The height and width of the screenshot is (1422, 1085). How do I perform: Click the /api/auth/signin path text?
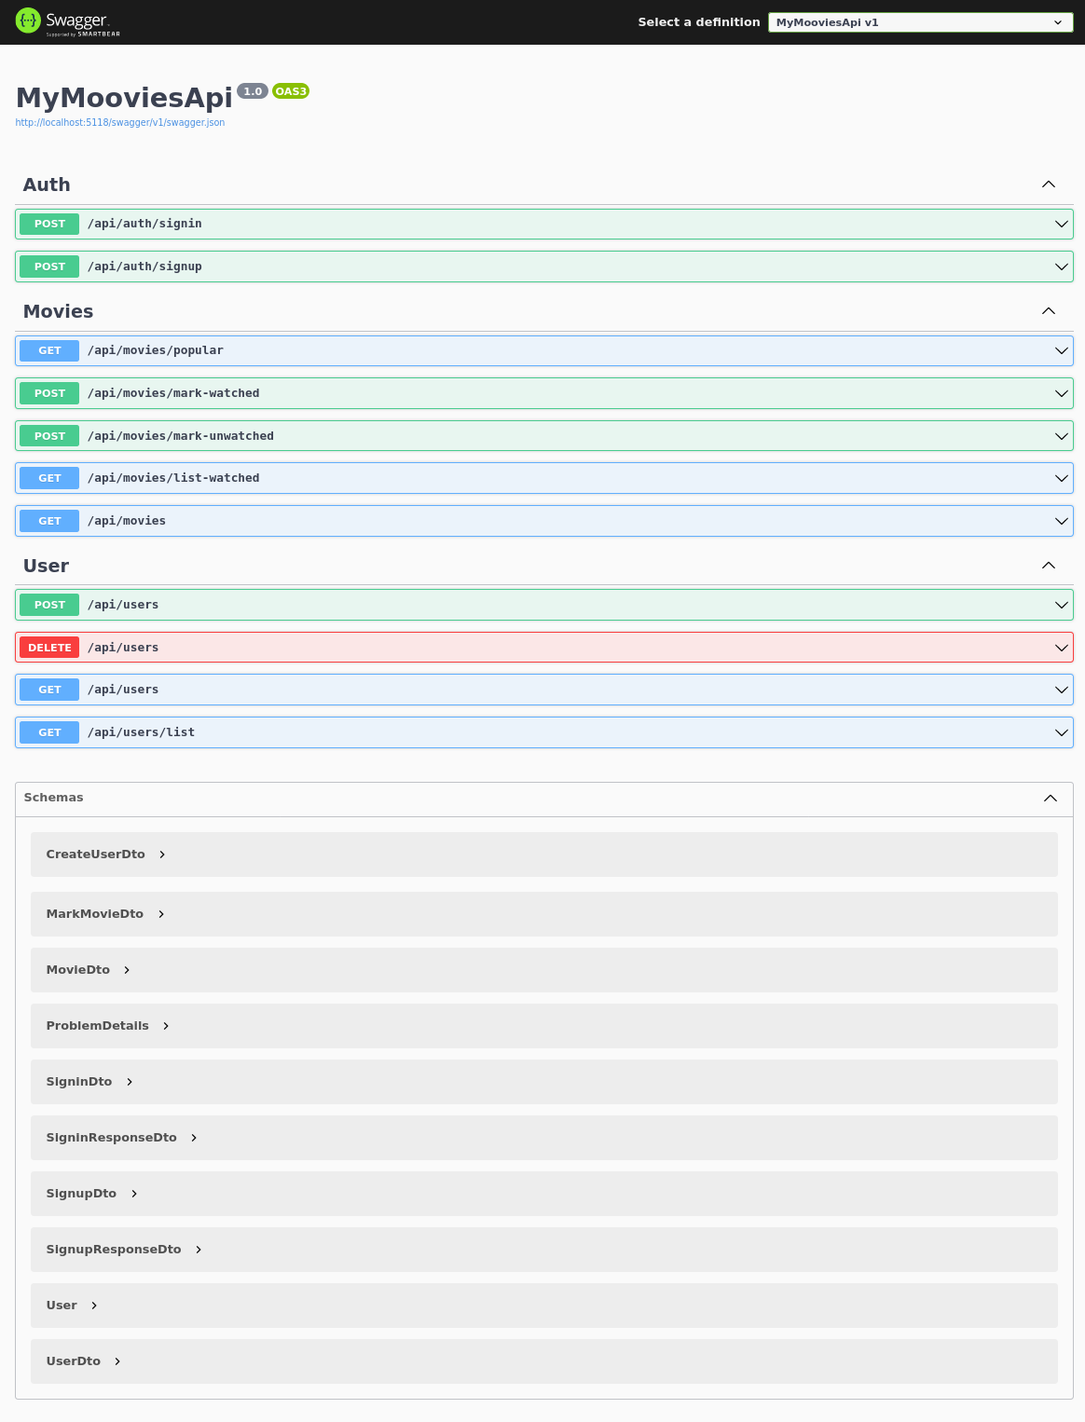[x=144, y=224]
